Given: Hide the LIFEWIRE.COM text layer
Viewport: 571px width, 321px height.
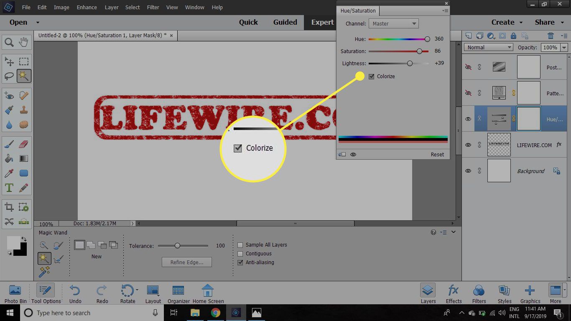Looking at the screenshot, I should [468, 145].
